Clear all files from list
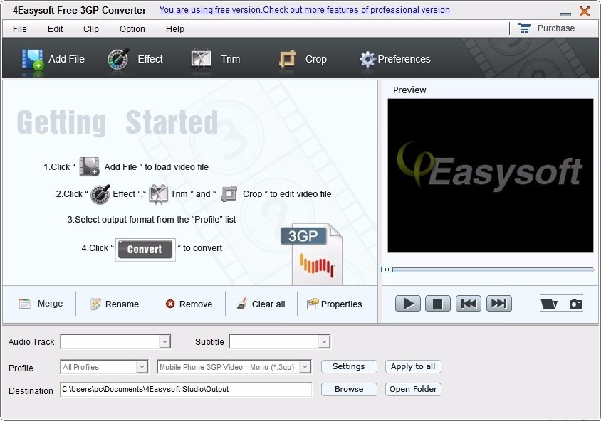 coord(261,304)
